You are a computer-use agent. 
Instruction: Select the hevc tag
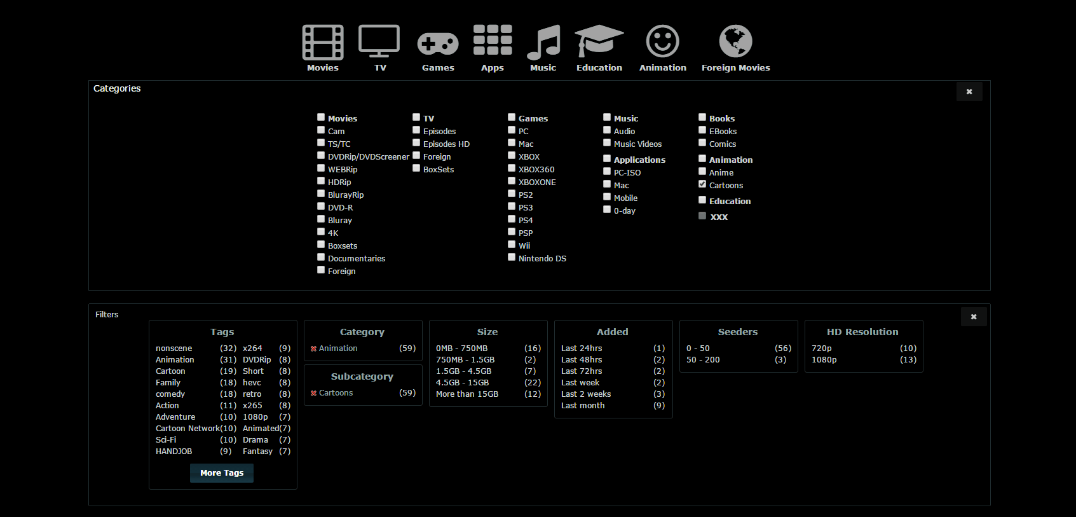pos(252,383)
